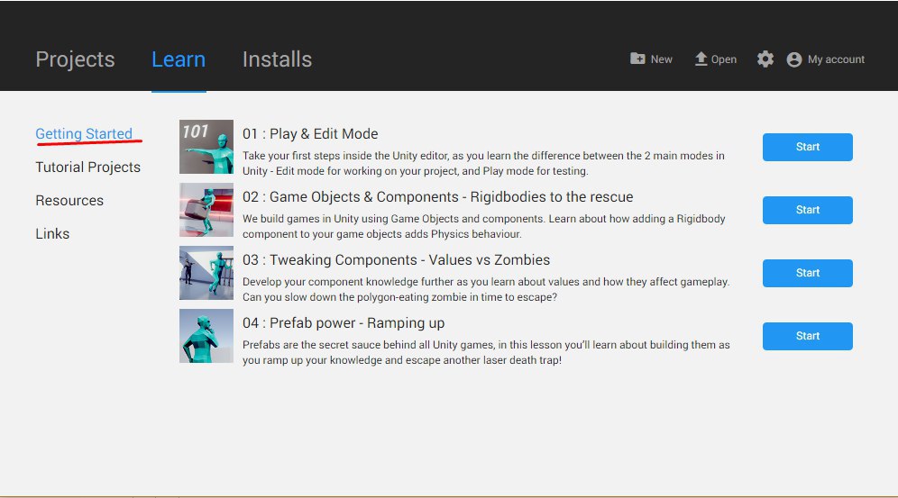The width and height of the screenshot is (898, 498).
Task: Start the Game Objects & Components tutorial
Action: [x=808, y=210]
